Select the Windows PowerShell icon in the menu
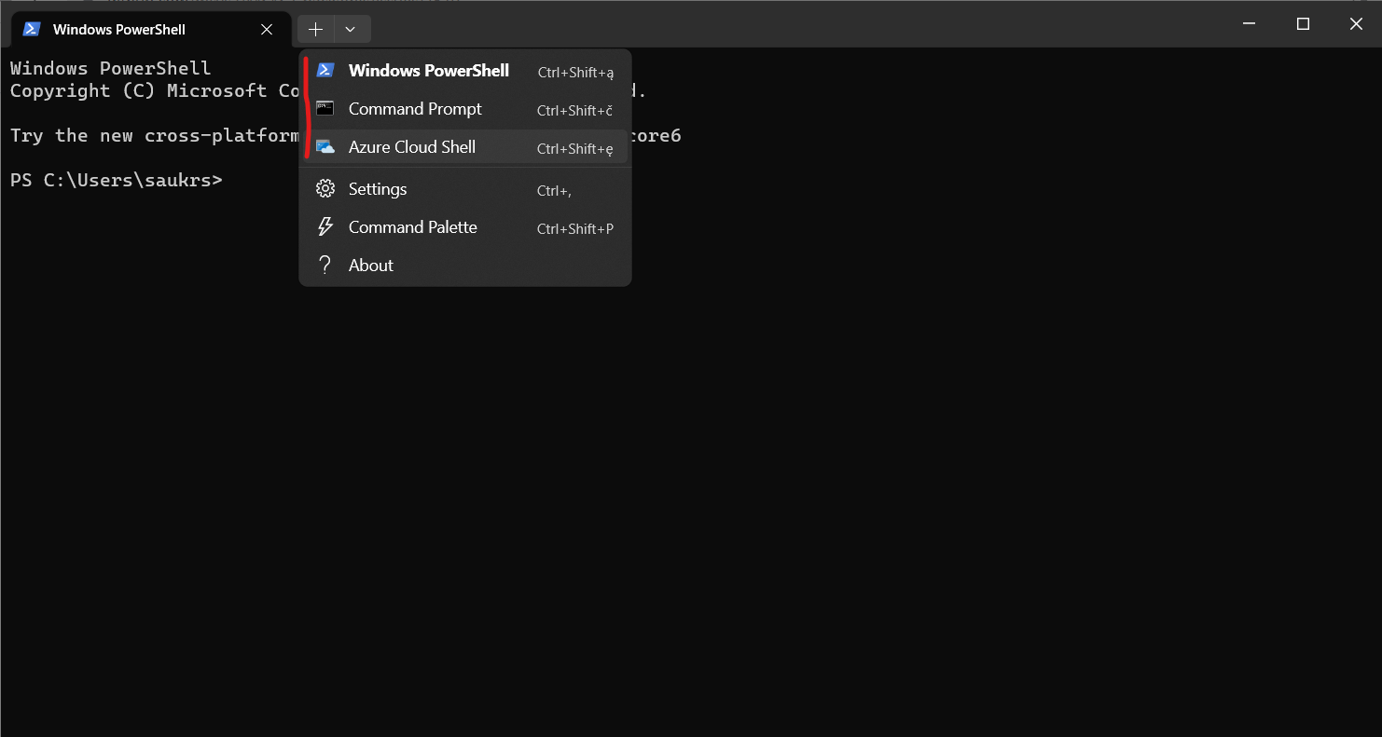1382x737 pixels. pos(325,70)
